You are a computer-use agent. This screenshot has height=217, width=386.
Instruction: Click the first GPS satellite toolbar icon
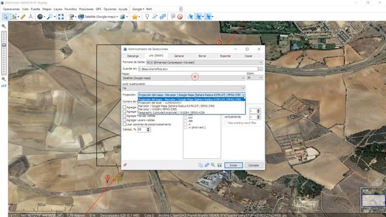[190, 16]
